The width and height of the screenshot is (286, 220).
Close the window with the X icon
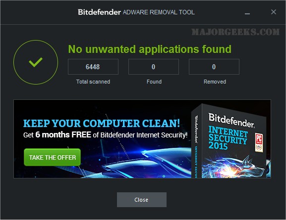point(274,12)
